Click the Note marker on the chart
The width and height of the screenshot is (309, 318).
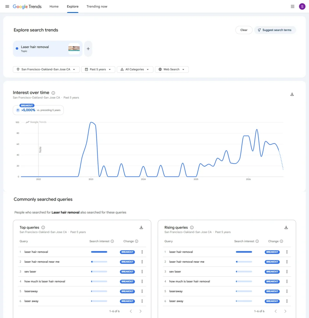point(40,149)
